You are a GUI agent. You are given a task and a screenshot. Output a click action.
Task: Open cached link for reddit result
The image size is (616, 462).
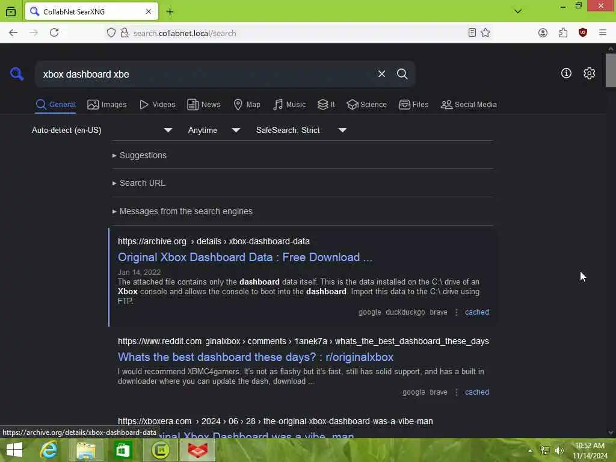(477, 392)
